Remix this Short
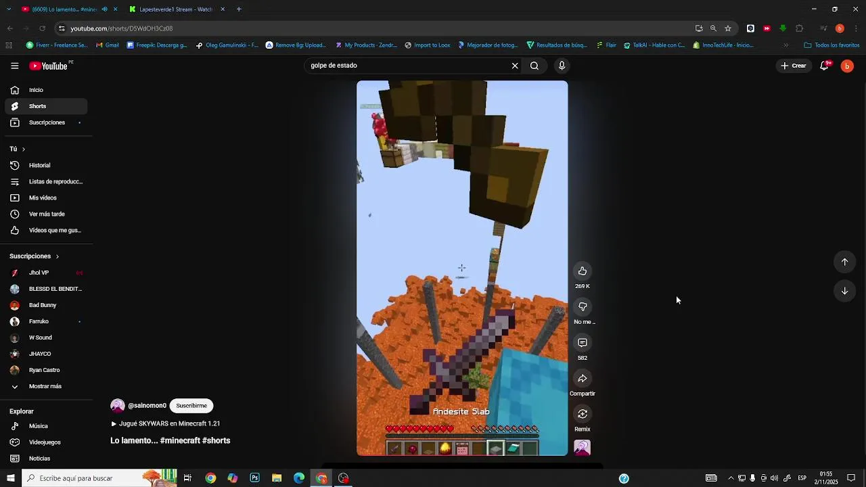This screenshot has width=866, height=487. [583, 414]
